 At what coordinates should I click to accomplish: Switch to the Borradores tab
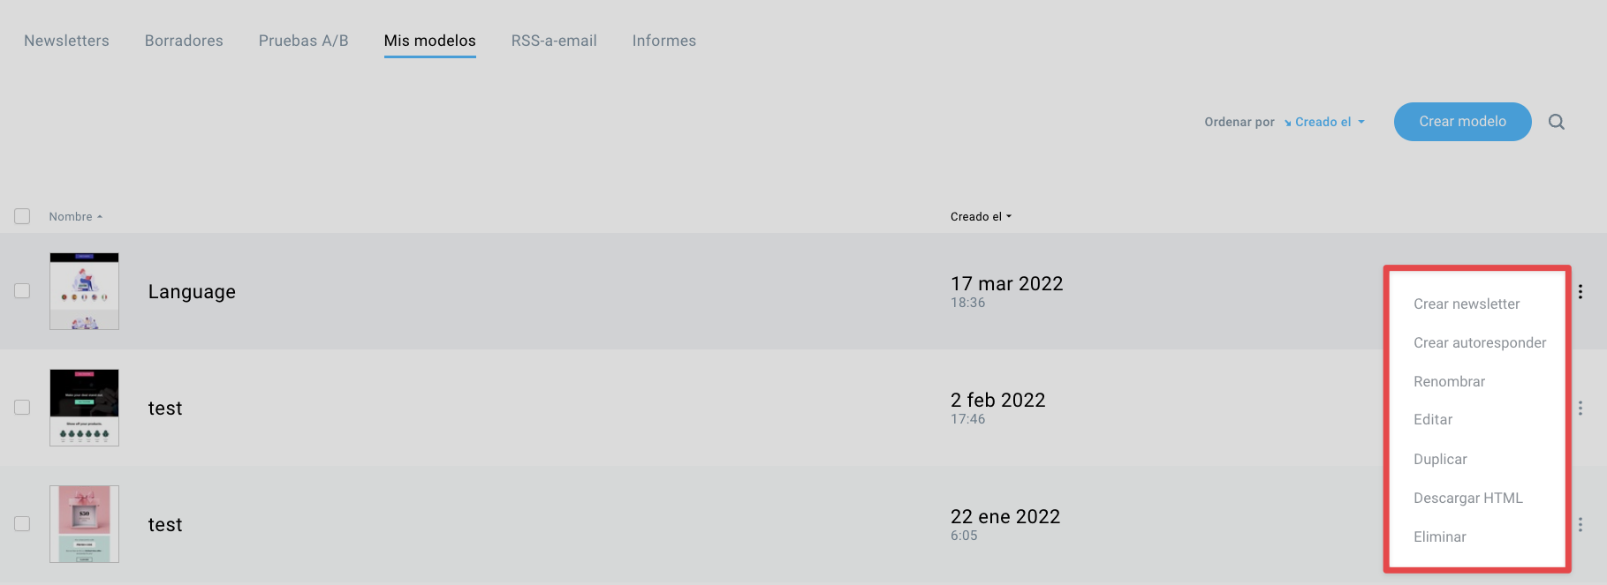click(x=184, y=41)
